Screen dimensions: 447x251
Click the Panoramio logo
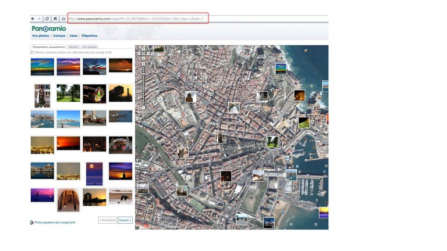click(x=49, y=28)
